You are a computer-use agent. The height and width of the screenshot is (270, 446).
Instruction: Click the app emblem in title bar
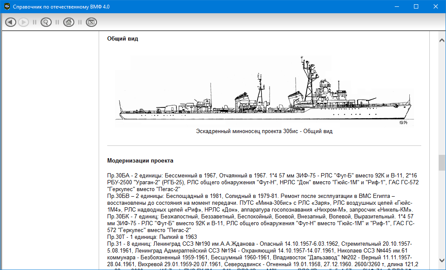pyautogui.click(x=6, y=6)
